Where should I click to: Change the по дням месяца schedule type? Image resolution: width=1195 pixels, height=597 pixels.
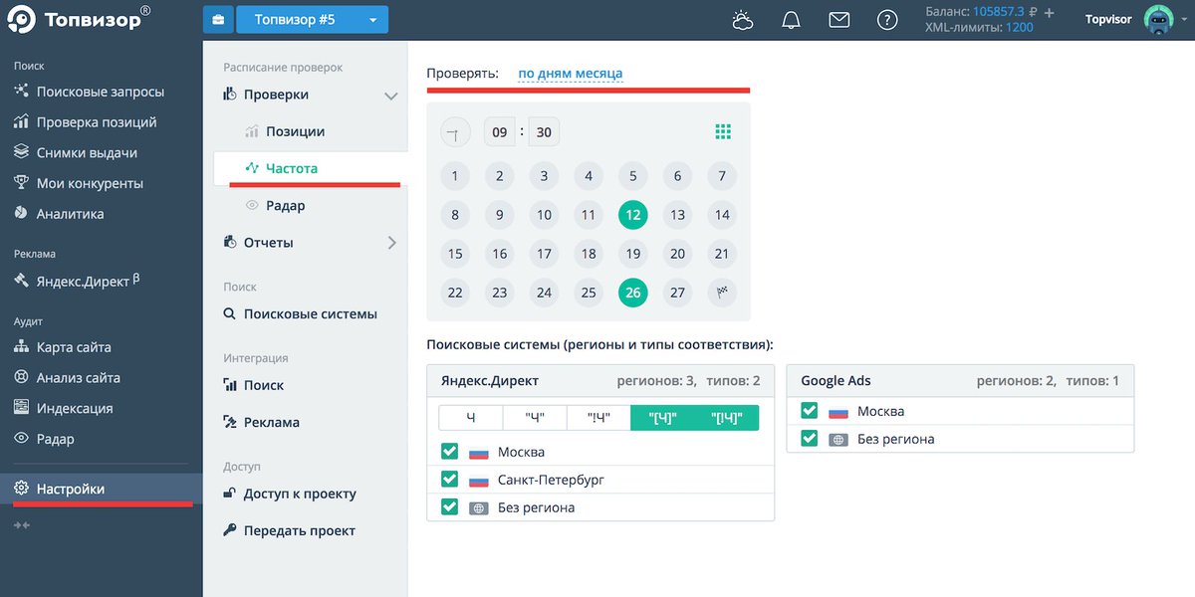[571, 73]
